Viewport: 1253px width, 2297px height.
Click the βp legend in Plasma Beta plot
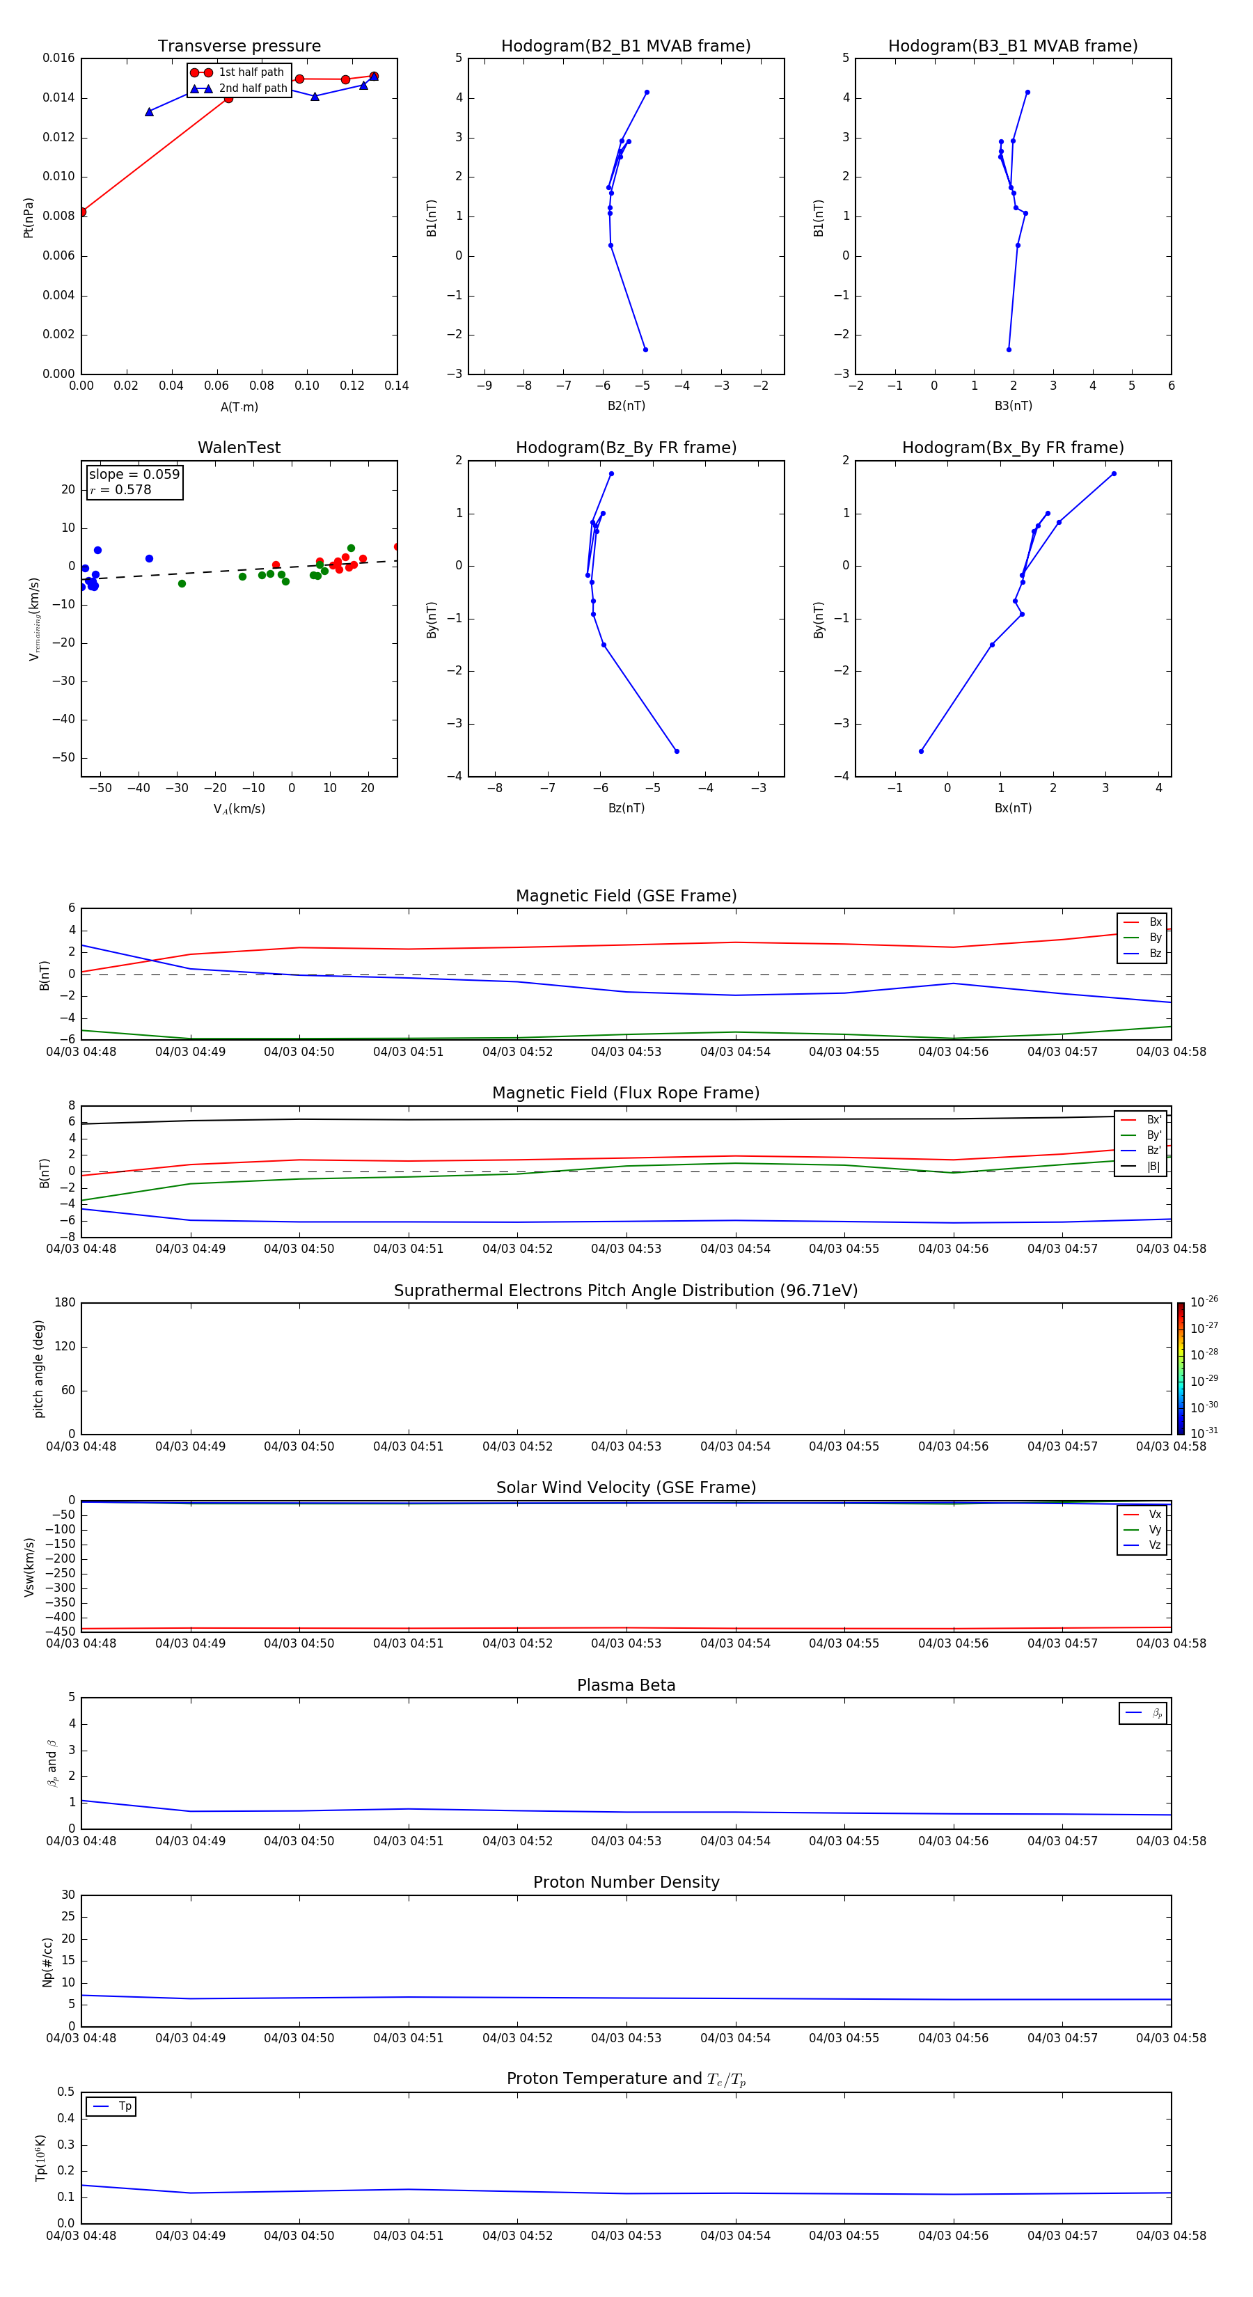tap(1142, 1713)
